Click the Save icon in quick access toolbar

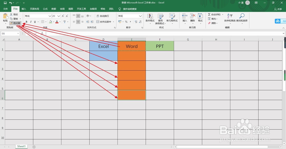(x=5, y=3)
